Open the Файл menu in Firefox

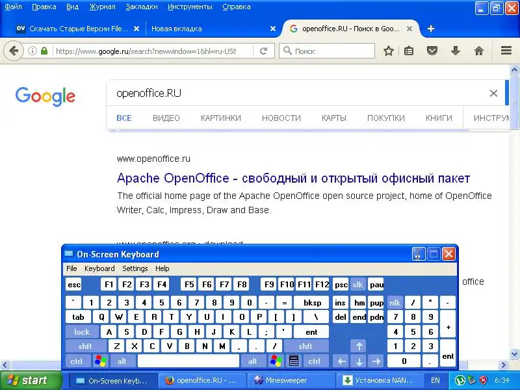13,6
